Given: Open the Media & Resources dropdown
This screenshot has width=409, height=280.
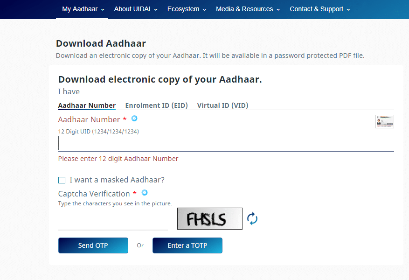Looking at the screenshot, I should coord(248,9).
